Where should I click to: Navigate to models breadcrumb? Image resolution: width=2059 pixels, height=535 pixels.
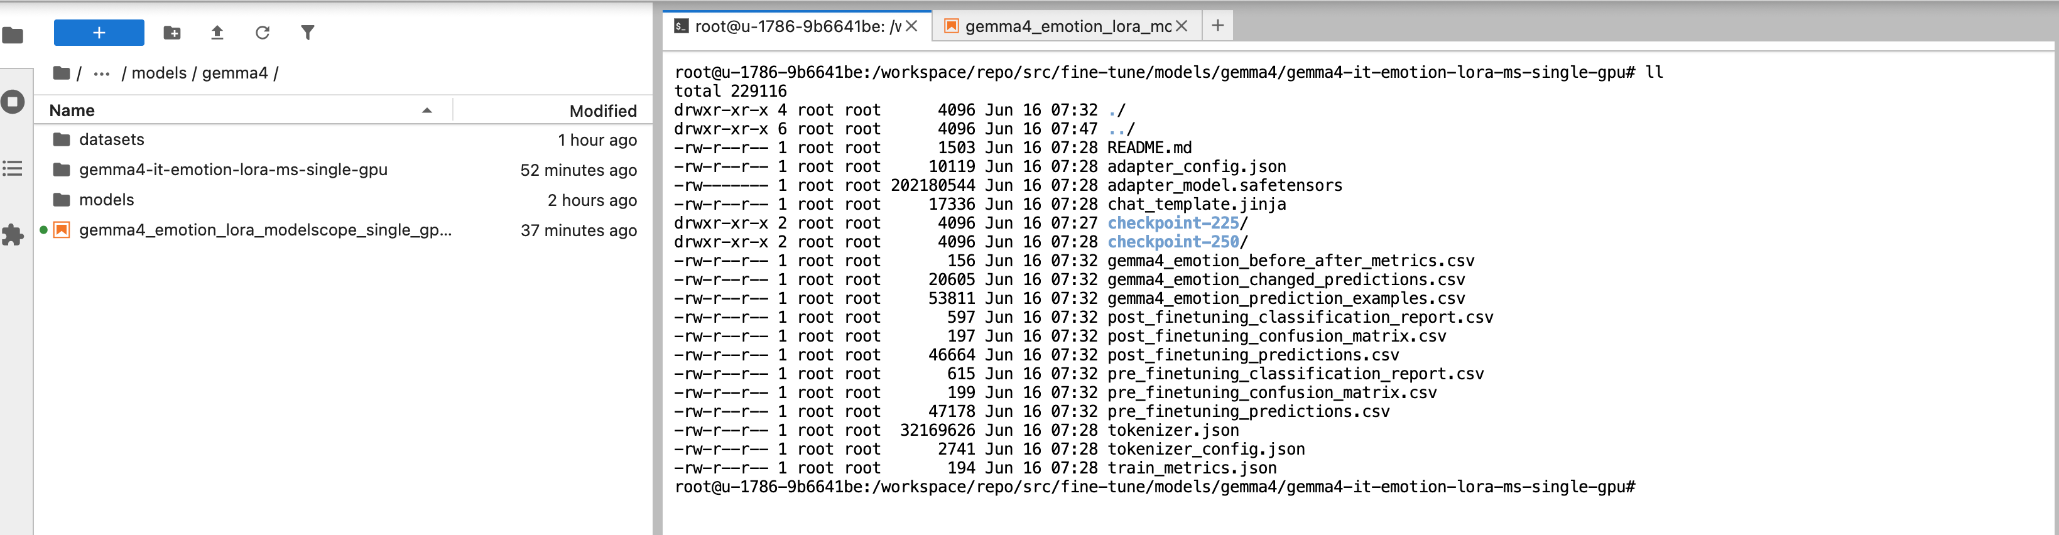pos(159,73)
